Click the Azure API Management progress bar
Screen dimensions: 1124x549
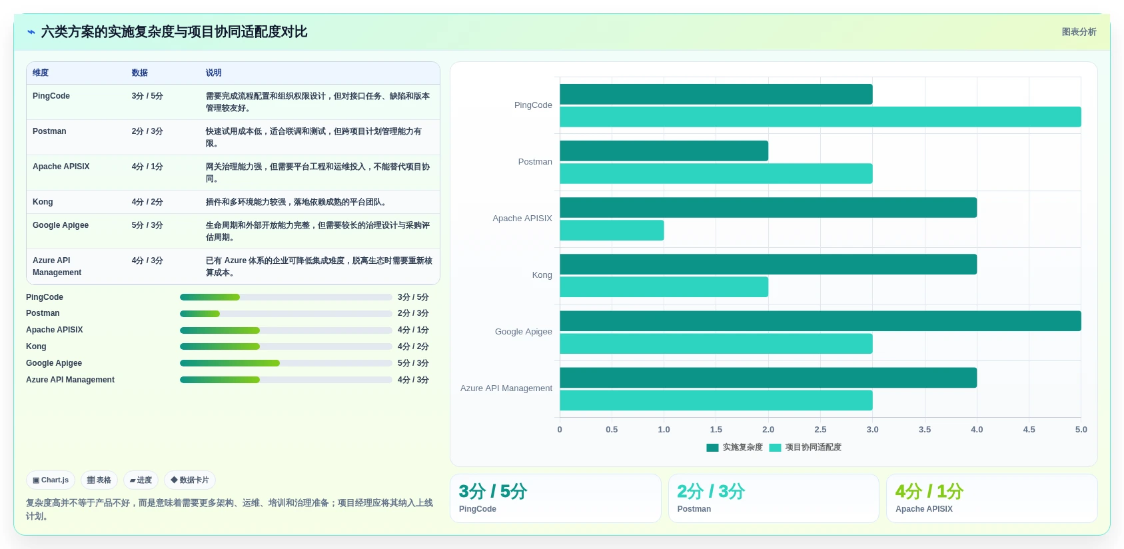pyautogui.click(x=286, y=380)
